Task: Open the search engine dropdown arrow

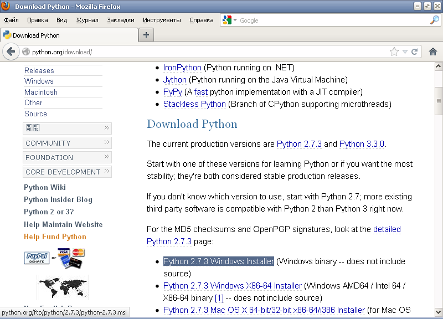Action: point(235,20)
